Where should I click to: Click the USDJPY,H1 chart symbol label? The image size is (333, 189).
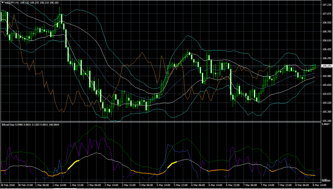pos(12,3)
